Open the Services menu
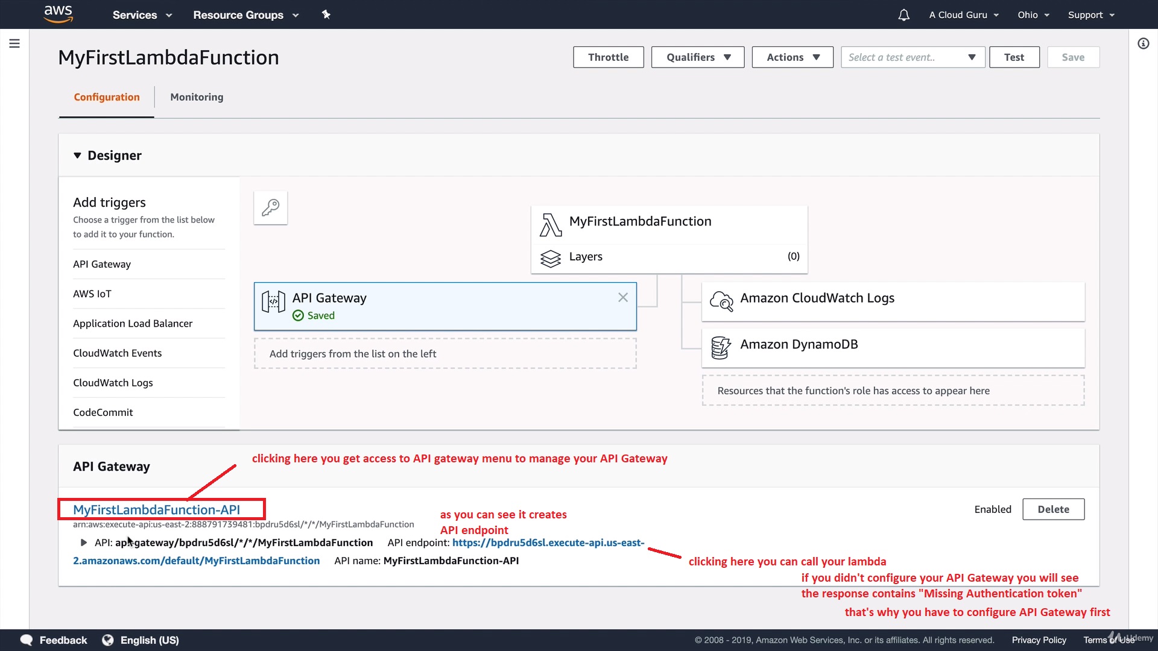The height and width of the screenshot is (651, 1158). [142, 15]
